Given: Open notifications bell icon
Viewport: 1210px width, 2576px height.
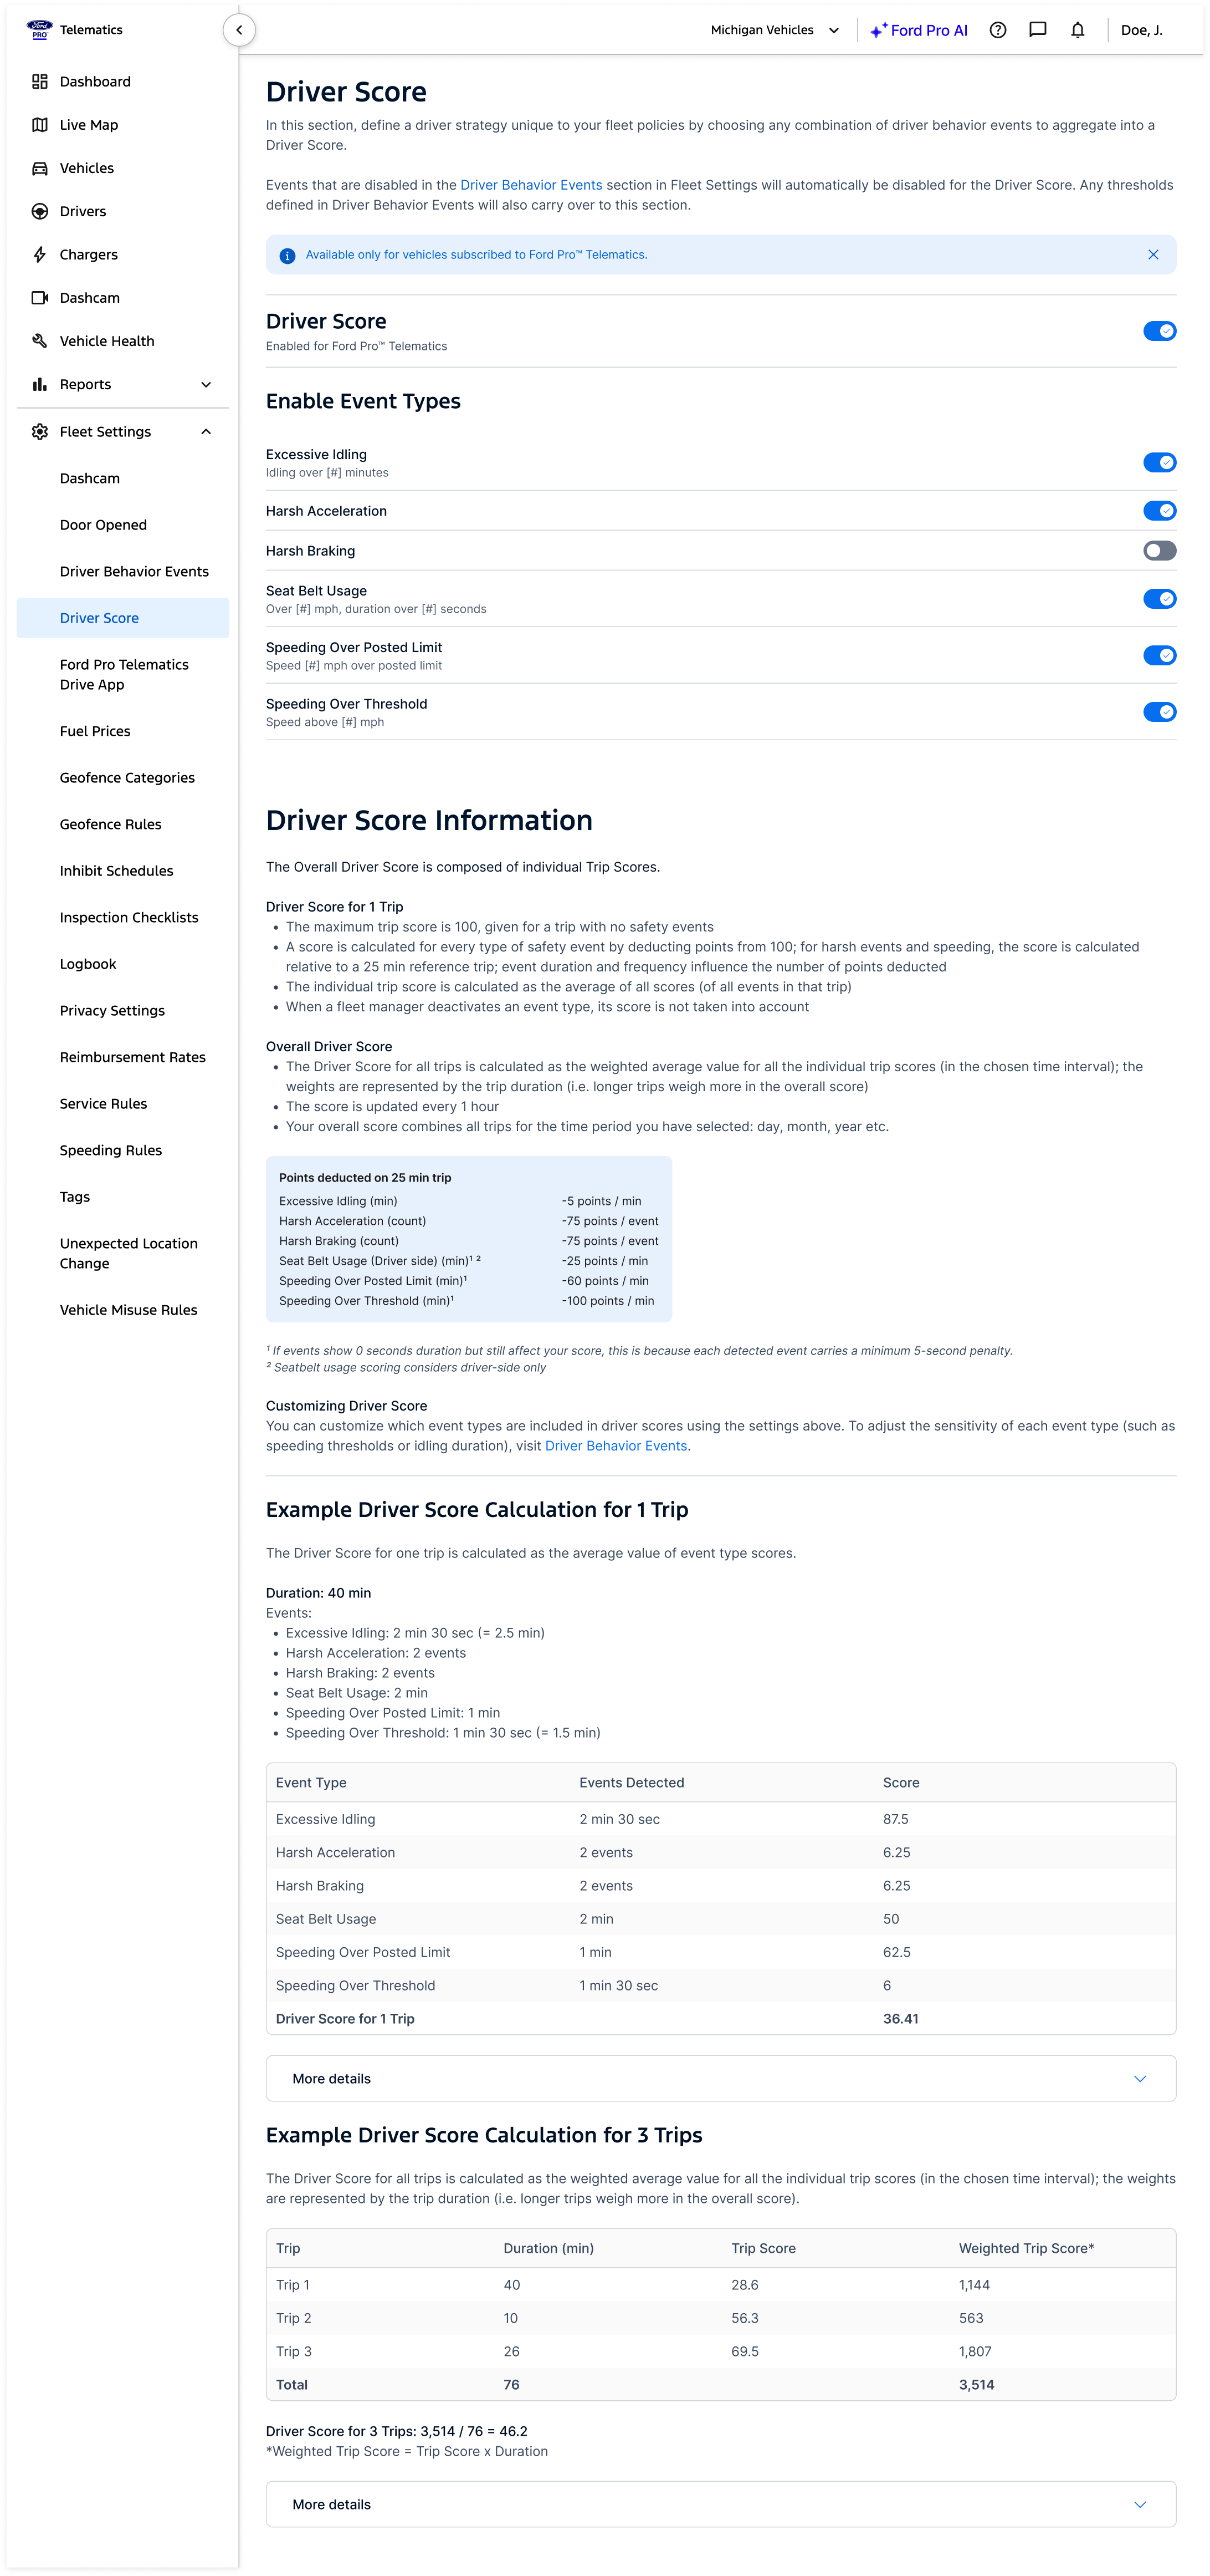Looking at the screenshot, I should point(1077,30).
